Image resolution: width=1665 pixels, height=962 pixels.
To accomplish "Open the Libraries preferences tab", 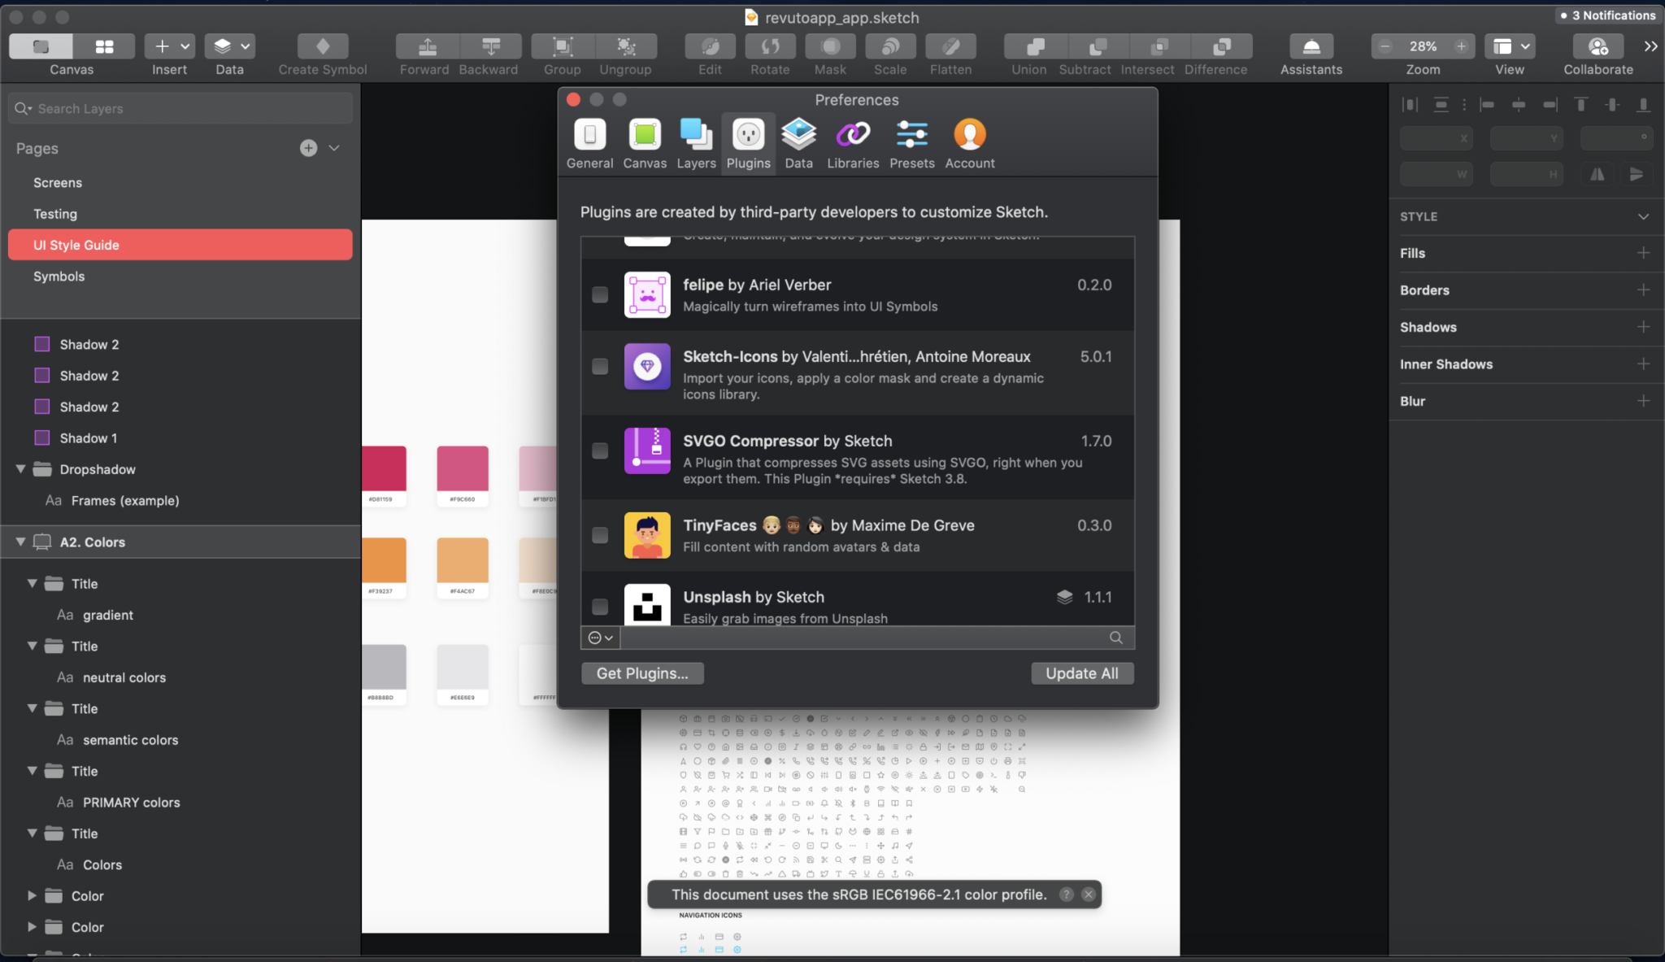I will click(x=853, y=144).
